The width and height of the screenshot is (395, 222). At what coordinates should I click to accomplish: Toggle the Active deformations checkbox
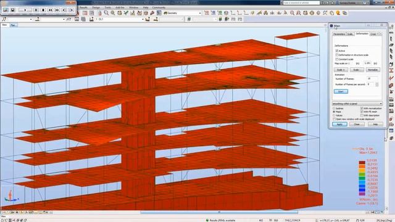click(337, 51)
